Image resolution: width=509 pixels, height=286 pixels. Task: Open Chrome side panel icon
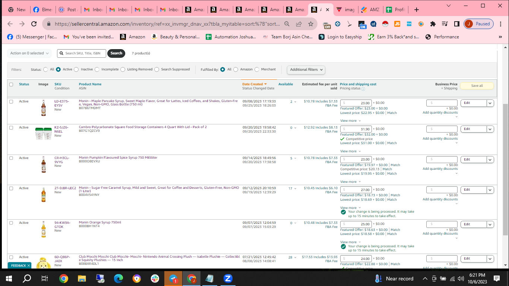(x=456, y=24)
